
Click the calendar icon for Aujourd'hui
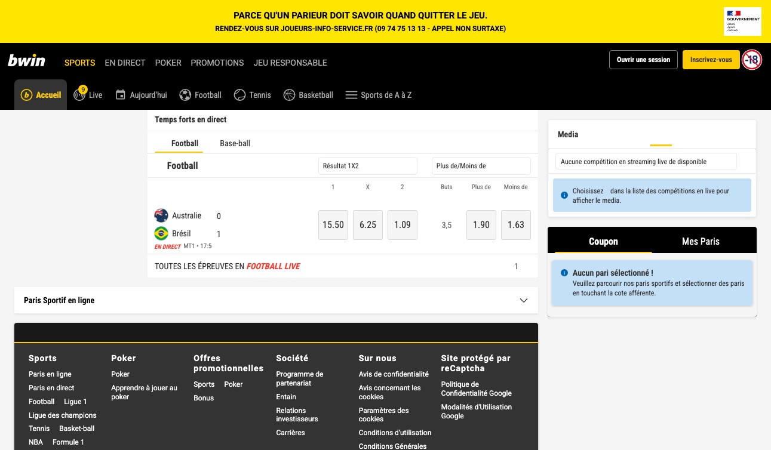[x=121, y=95]
